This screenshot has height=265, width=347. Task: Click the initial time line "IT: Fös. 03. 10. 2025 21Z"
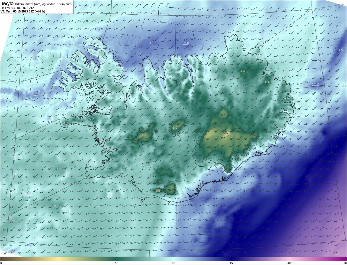(x=17, y=8)
